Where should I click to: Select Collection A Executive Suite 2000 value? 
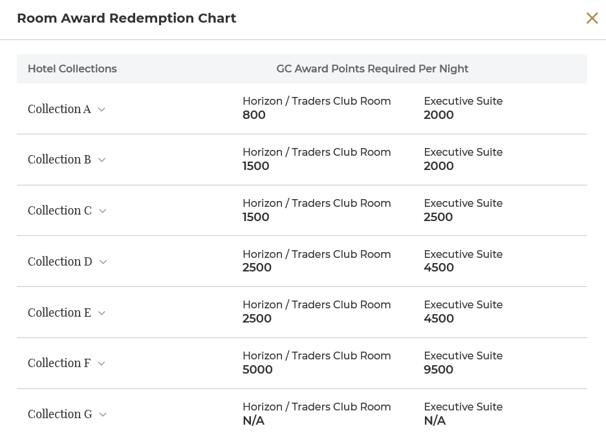[438, 115]
